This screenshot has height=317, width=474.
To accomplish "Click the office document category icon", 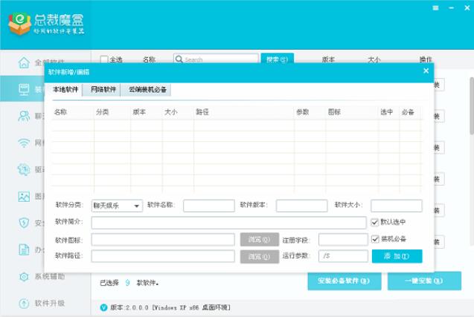I will pyautogui.click(x=23, y=249).
